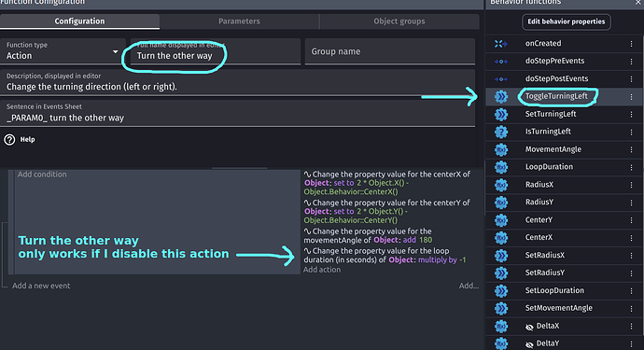Click the SetRadiusY action icon
The height and width of the screenshot is (350, 644).
click(x=501, y=273)
